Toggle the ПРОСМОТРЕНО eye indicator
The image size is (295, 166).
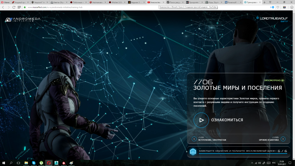(x=283, y=80)
